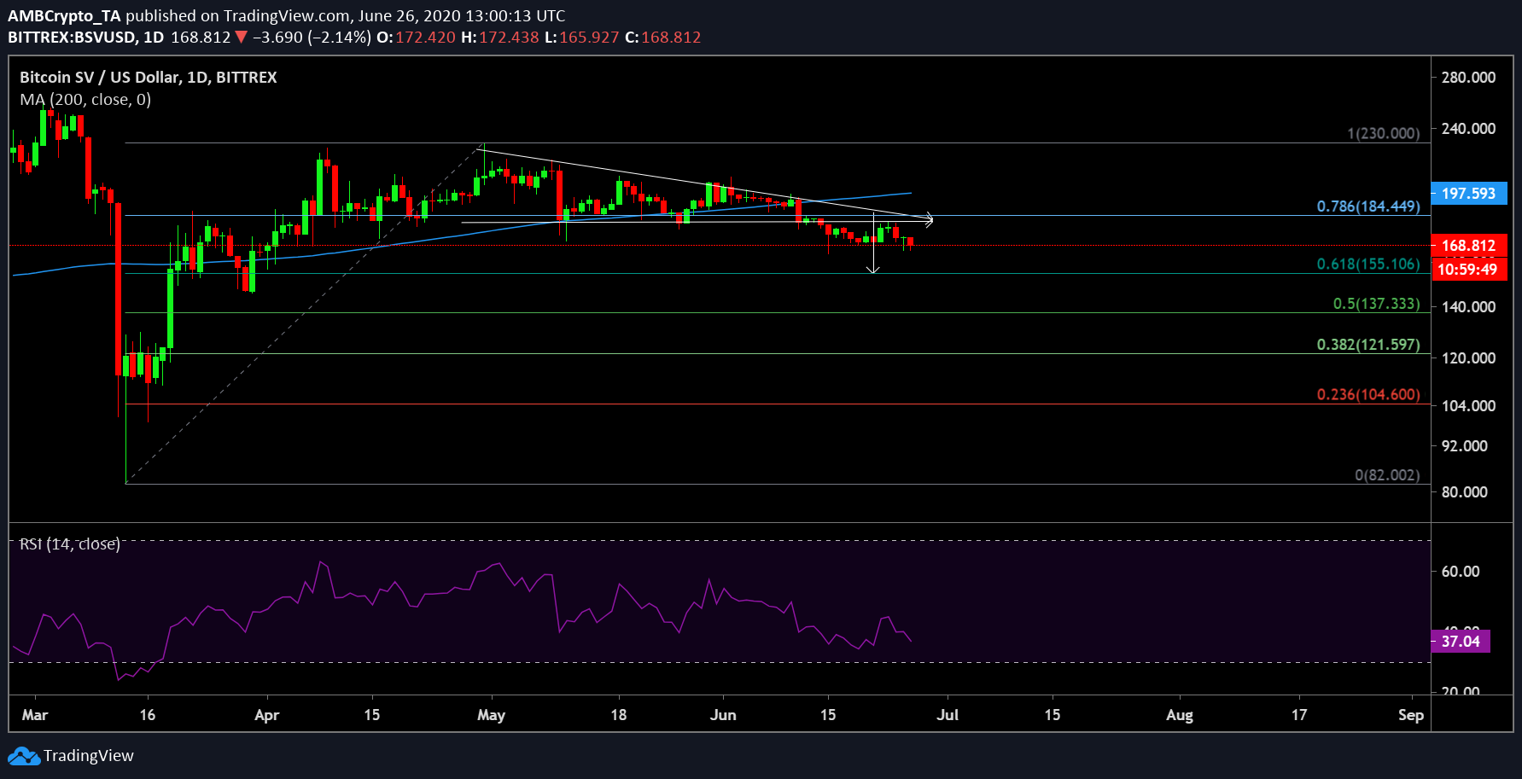The height and width of the screenshot is (779, 1522).
Task: Click the TradingView text label
Action: 89,756
